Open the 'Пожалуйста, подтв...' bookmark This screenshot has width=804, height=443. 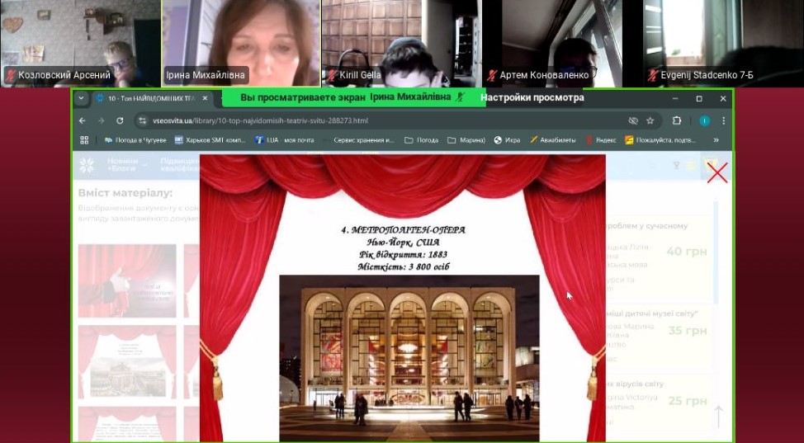pyautogui.click(x=660, y=140)
